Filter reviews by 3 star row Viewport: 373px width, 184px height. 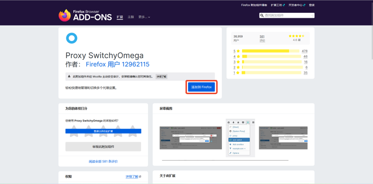270,62
